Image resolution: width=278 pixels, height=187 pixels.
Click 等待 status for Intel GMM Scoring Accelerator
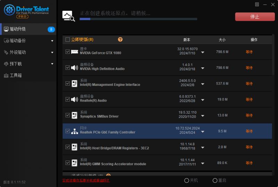pos(249,163)
